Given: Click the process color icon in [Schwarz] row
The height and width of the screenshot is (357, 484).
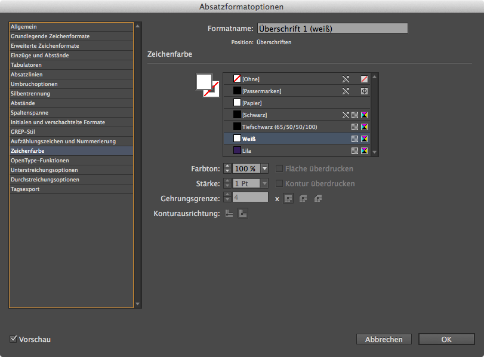Looking at the screenshot, I should coord(355,115).
